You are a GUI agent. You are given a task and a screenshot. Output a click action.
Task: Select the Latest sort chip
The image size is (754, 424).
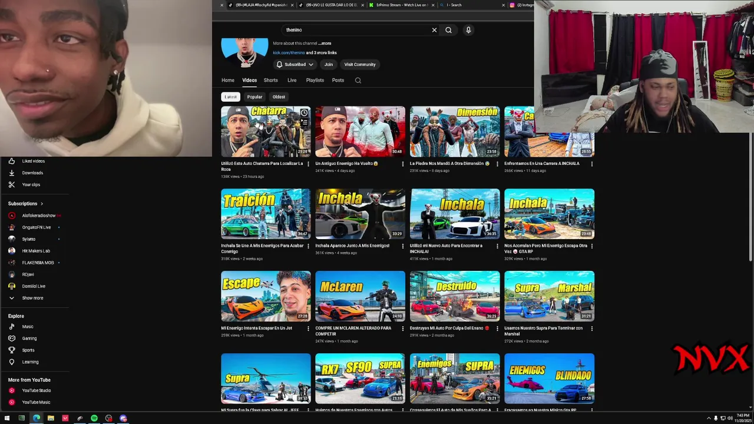[230, 97]
